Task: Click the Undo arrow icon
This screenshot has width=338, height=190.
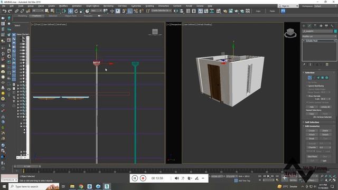Action: point(4,11)
